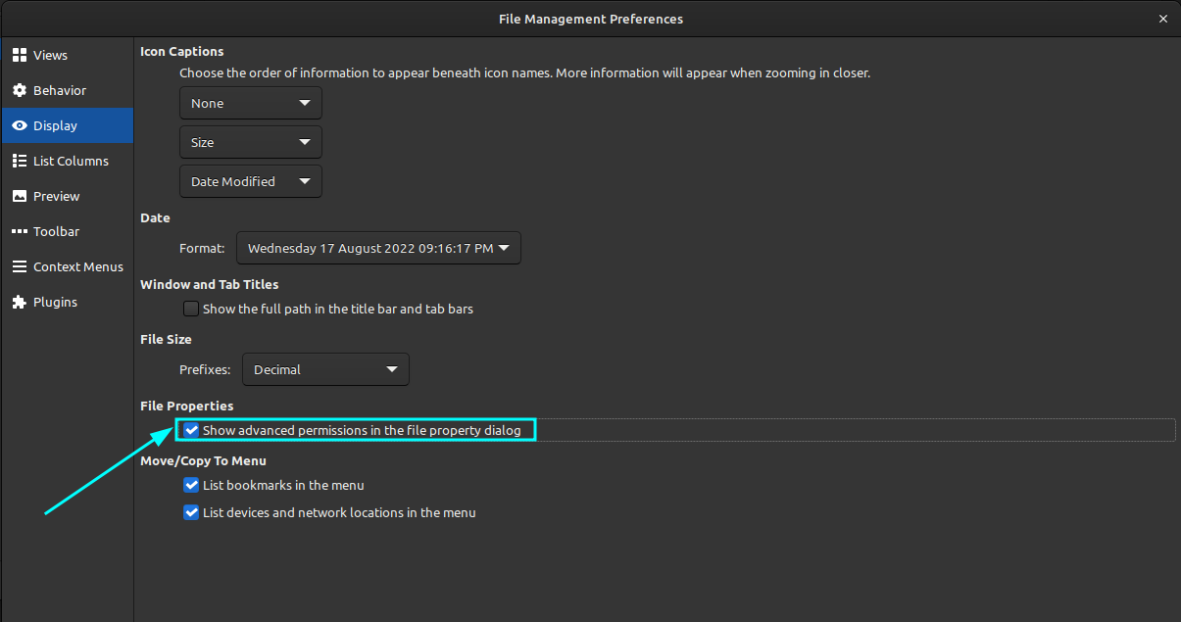This screenshot has height=622, width=1181.
Task: Uncheck Show advanced permissions checkbox
Action: coord(191,430)
